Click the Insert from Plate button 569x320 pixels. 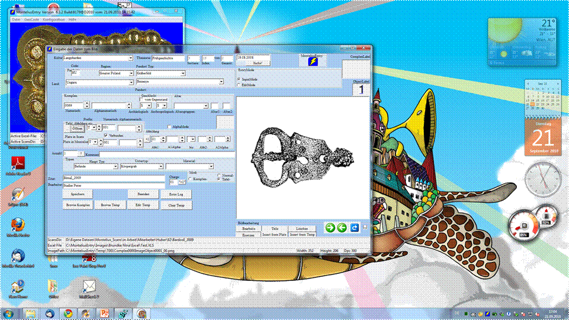pyautogui.click(x=274, y=234)
